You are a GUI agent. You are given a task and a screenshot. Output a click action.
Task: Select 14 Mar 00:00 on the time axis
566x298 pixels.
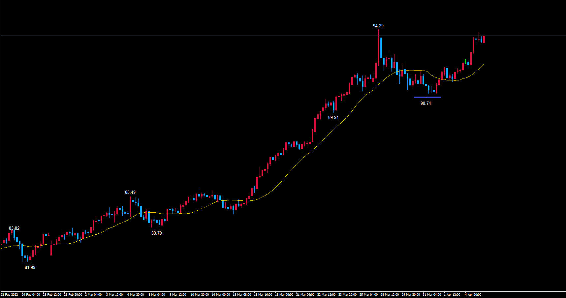[221, 295]
